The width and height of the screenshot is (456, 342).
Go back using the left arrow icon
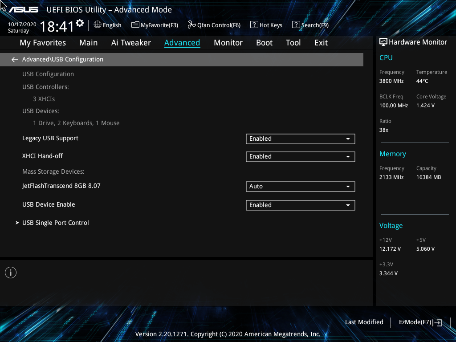[x=15, y=60]
